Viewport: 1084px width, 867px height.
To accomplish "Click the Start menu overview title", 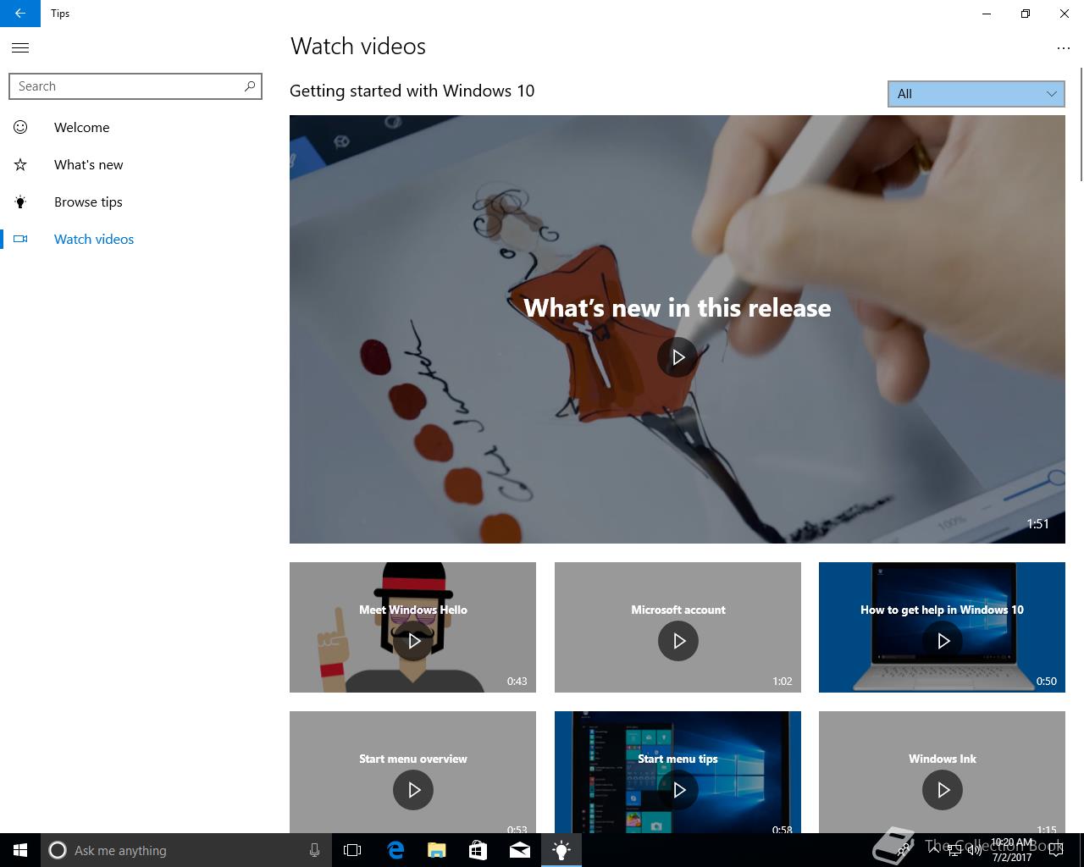I will [x=413, y=759].
